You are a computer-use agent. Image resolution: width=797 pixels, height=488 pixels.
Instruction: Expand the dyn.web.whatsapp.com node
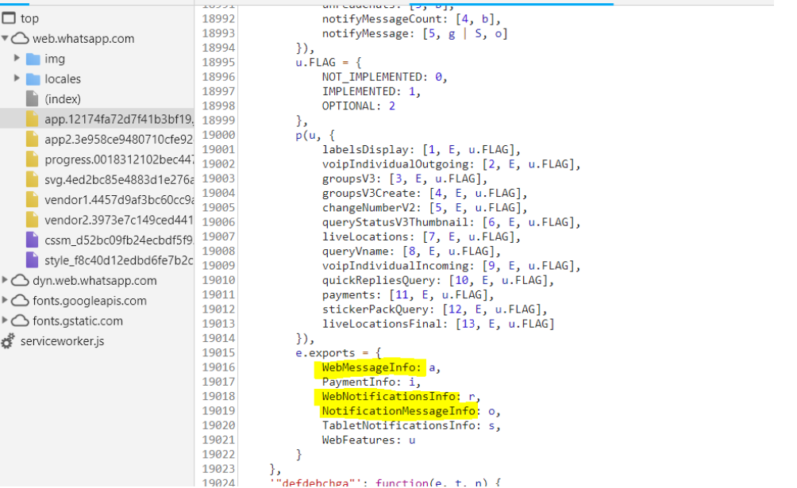pyautogui.click(x=5, y=280)
